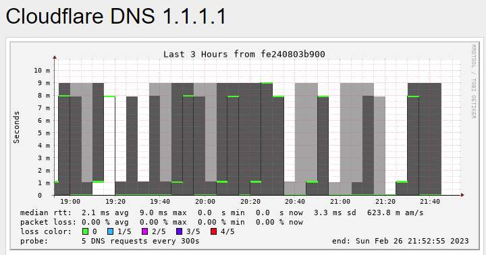The width and height of the screenshot is (486, 255).
Task: Click the 20:00 time axis label
Action: point(205,202)
